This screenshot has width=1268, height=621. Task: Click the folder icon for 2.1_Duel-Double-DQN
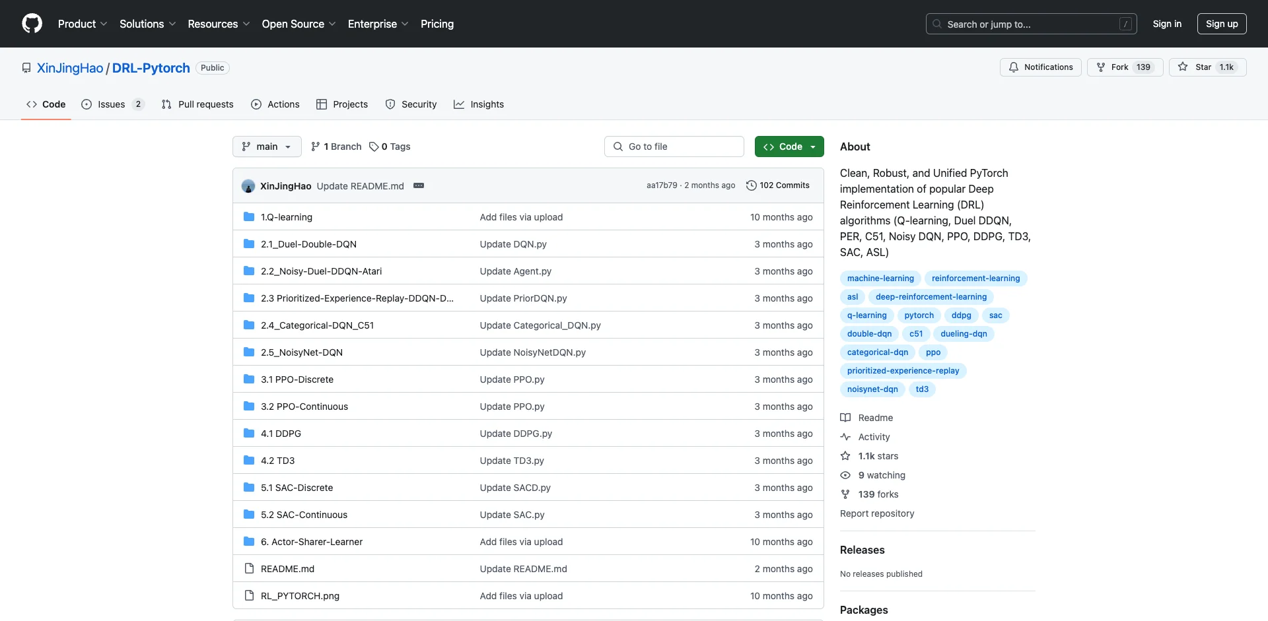tap(249, 244)
